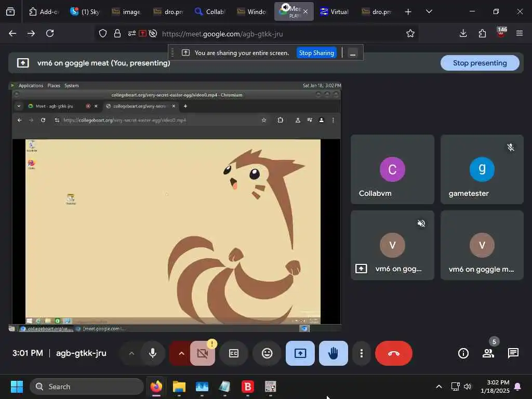Click the taskbar Search box

coord(87,387)
